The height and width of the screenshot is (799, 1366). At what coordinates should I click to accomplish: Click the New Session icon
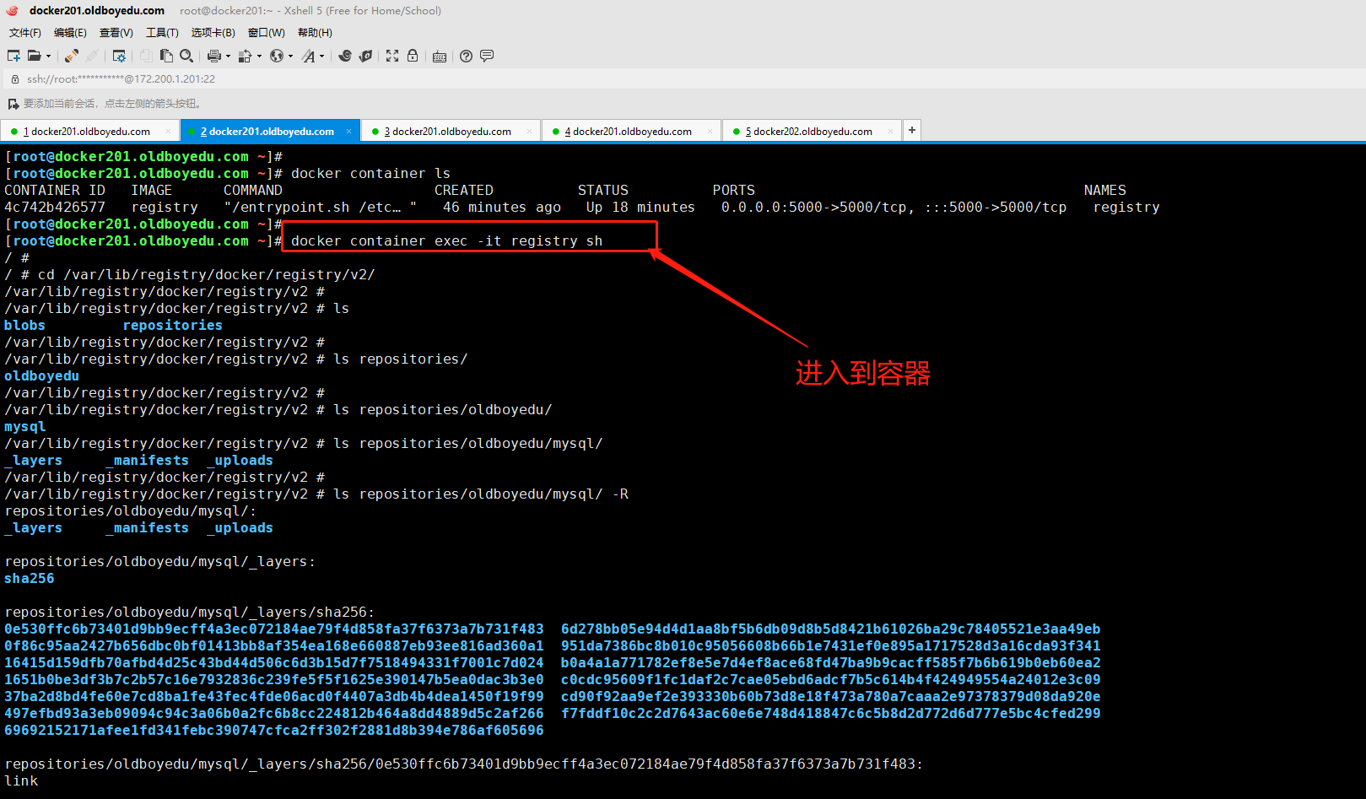(x=13, y=56)
